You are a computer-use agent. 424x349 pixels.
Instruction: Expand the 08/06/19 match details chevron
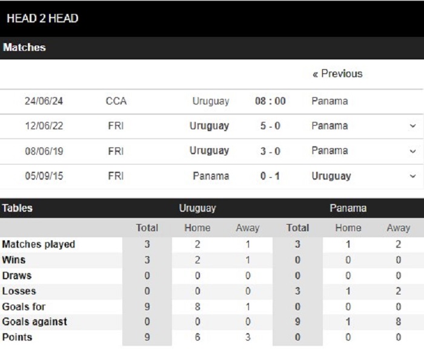(412, 151)
